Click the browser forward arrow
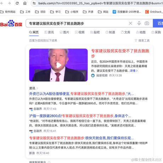The height and width of the screenshot is (163, 163). point(9,3)
